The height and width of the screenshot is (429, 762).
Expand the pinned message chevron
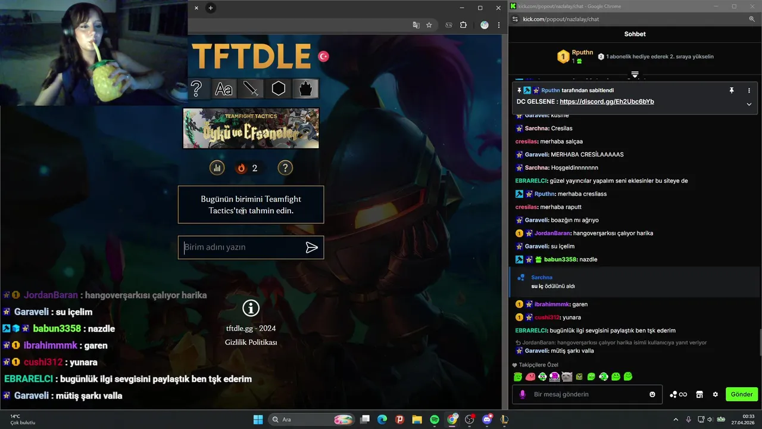pos(749,104)
